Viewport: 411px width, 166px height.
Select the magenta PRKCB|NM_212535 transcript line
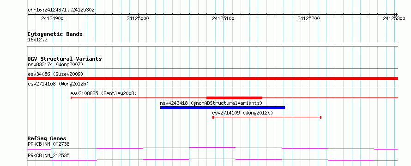pos(213,160)
